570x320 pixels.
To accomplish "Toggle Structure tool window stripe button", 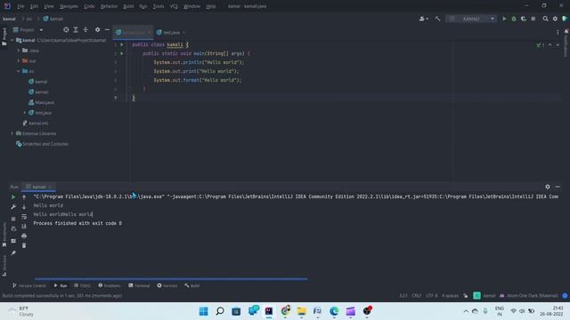I will tap(4, 265).
